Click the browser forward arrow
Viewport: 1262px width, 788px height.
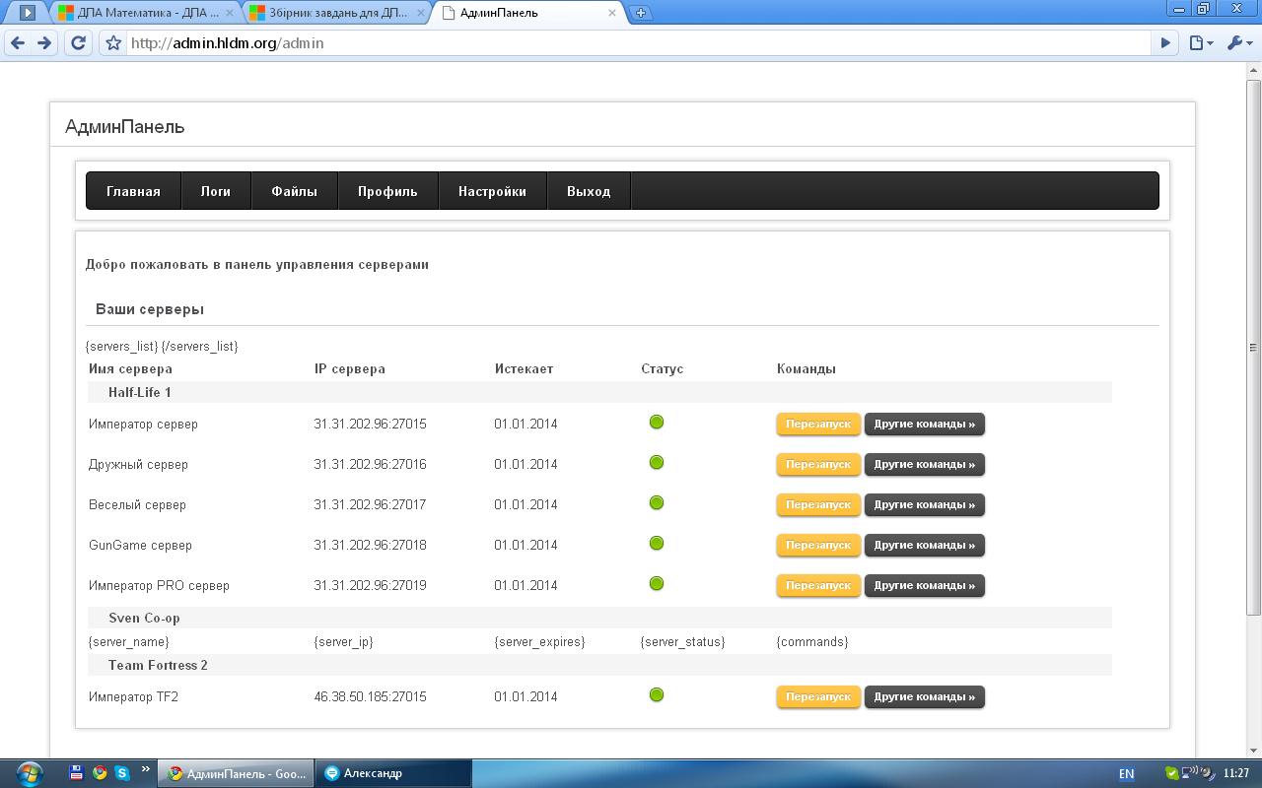(44, 43)
